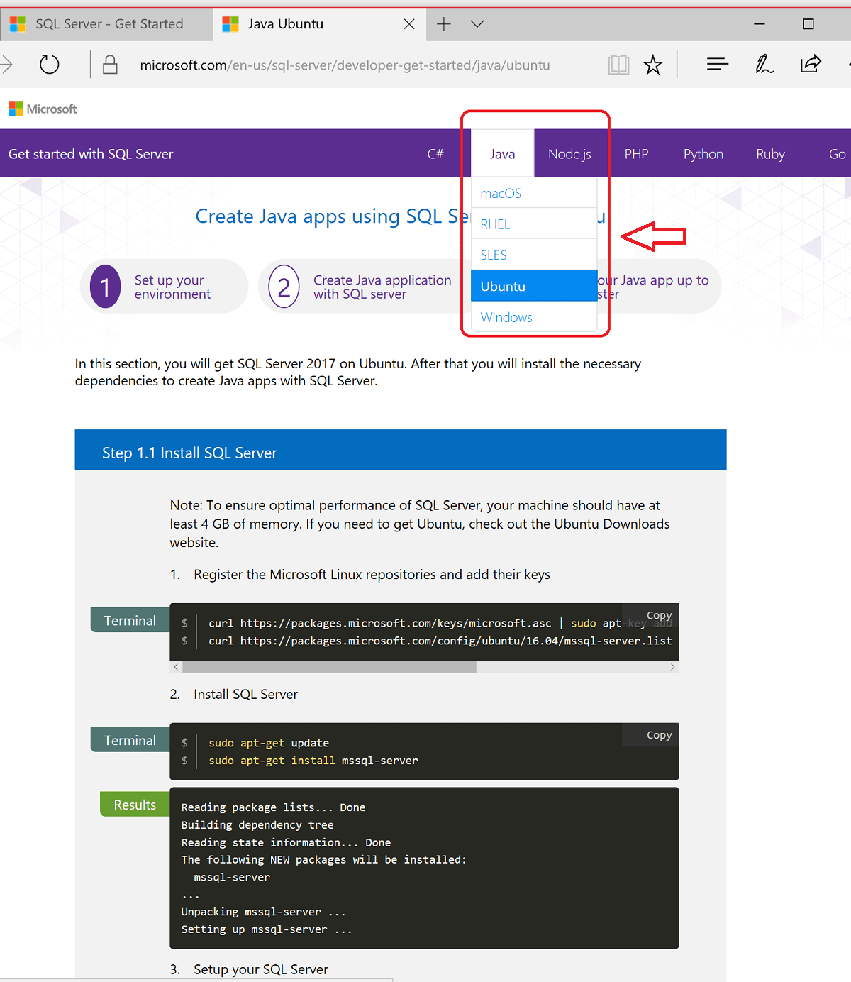Open a new tab with plus icon
This screenshot has height=982, width=851.
[x=444, y=24]
